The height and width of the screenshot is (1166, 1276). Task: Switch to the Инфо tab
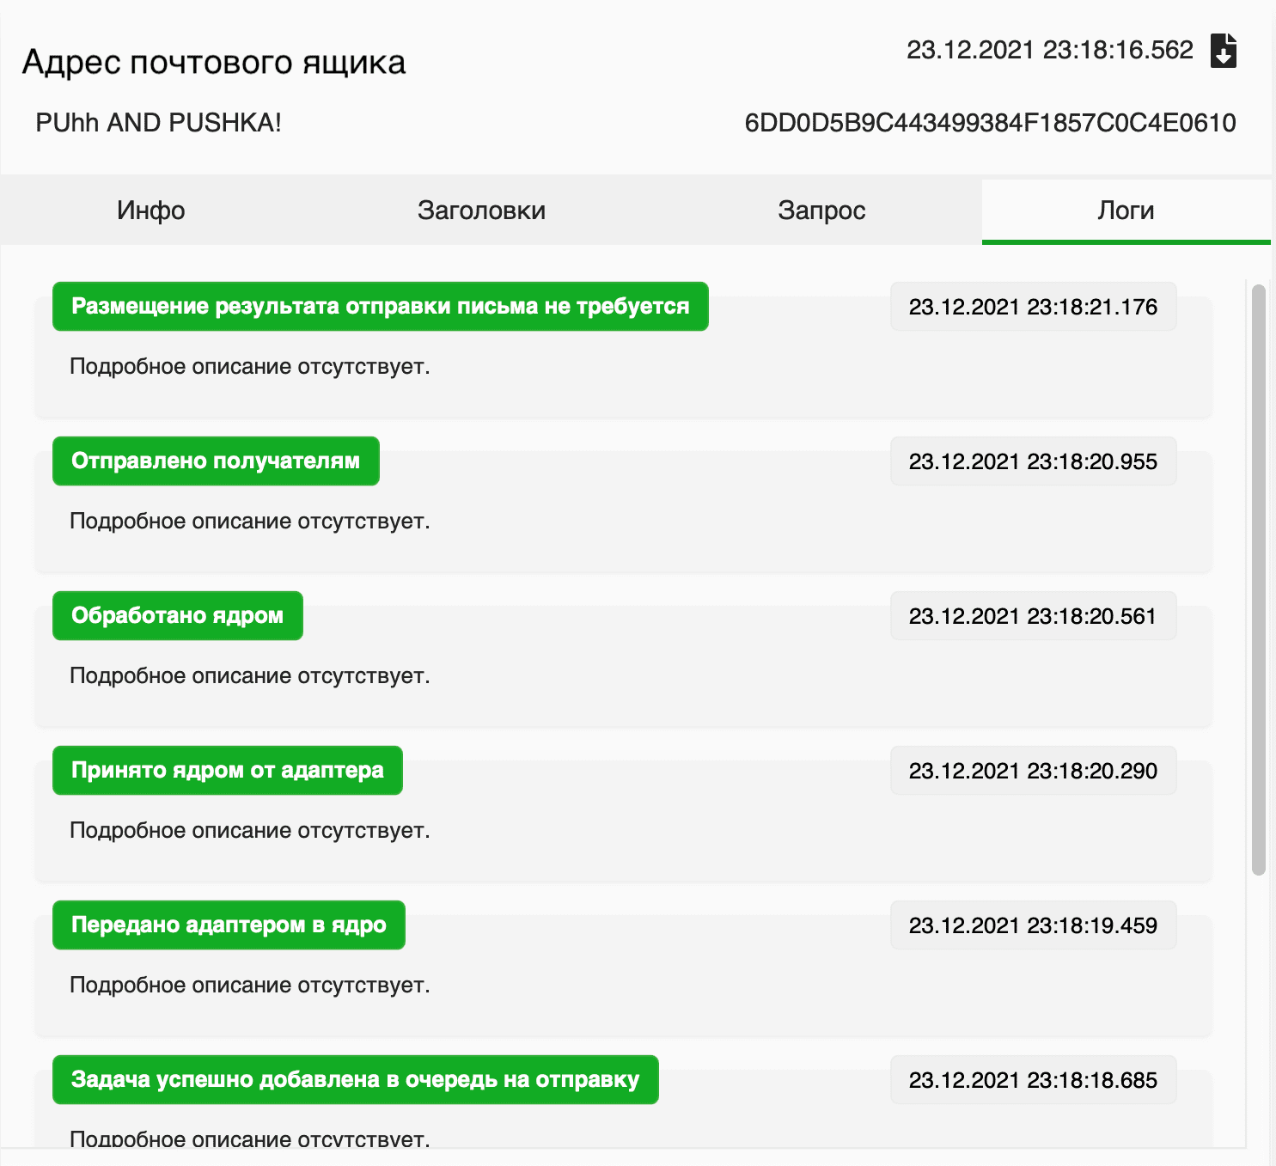tap(151, 211)
